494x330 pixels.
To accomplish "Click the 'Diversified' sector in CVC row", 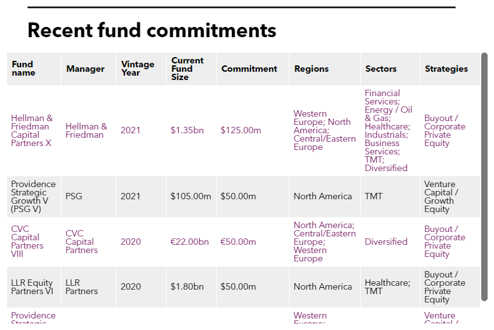I will point(386,242).
